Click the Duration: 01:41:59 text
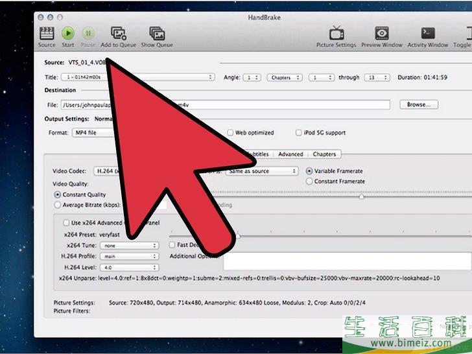The width and height of the screenshot is (472, 354). point(422,77)
